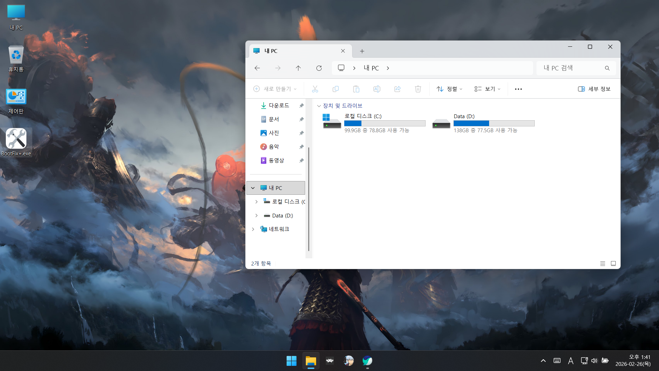
Task: Toggle the 세부 정보 details pane
Action: (594, 89)
